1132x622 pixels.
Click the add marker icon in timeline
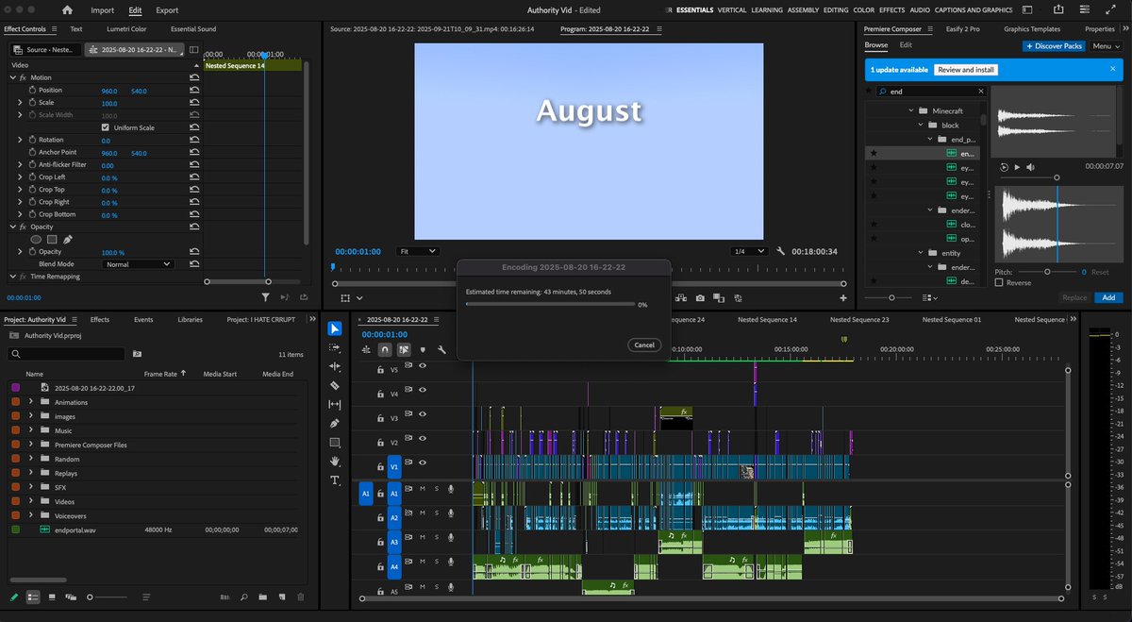tap(423, 349)
